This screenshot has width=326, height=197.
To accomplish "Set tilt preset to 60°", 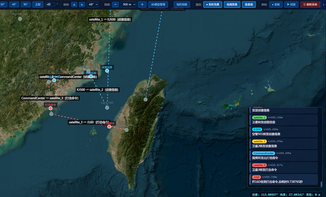I will 26,4.
